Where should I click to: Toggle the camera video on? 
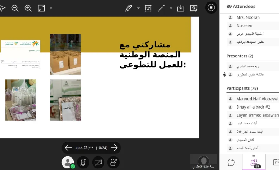pyautogui.click(x=98, y=162)
